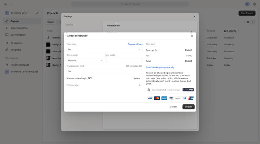Open the videoplay project thumbnail
Image resolution: width=260 pixels, height=144 pixels.
pos(48,51)
